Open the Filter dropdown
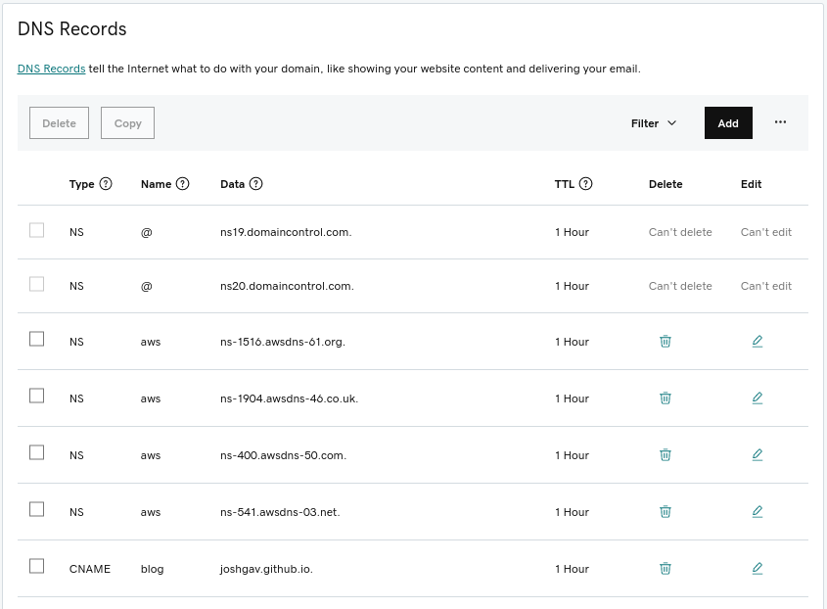 pos(654,123)
